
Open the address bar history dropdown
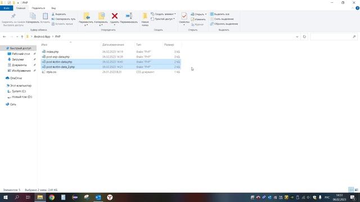297,36
